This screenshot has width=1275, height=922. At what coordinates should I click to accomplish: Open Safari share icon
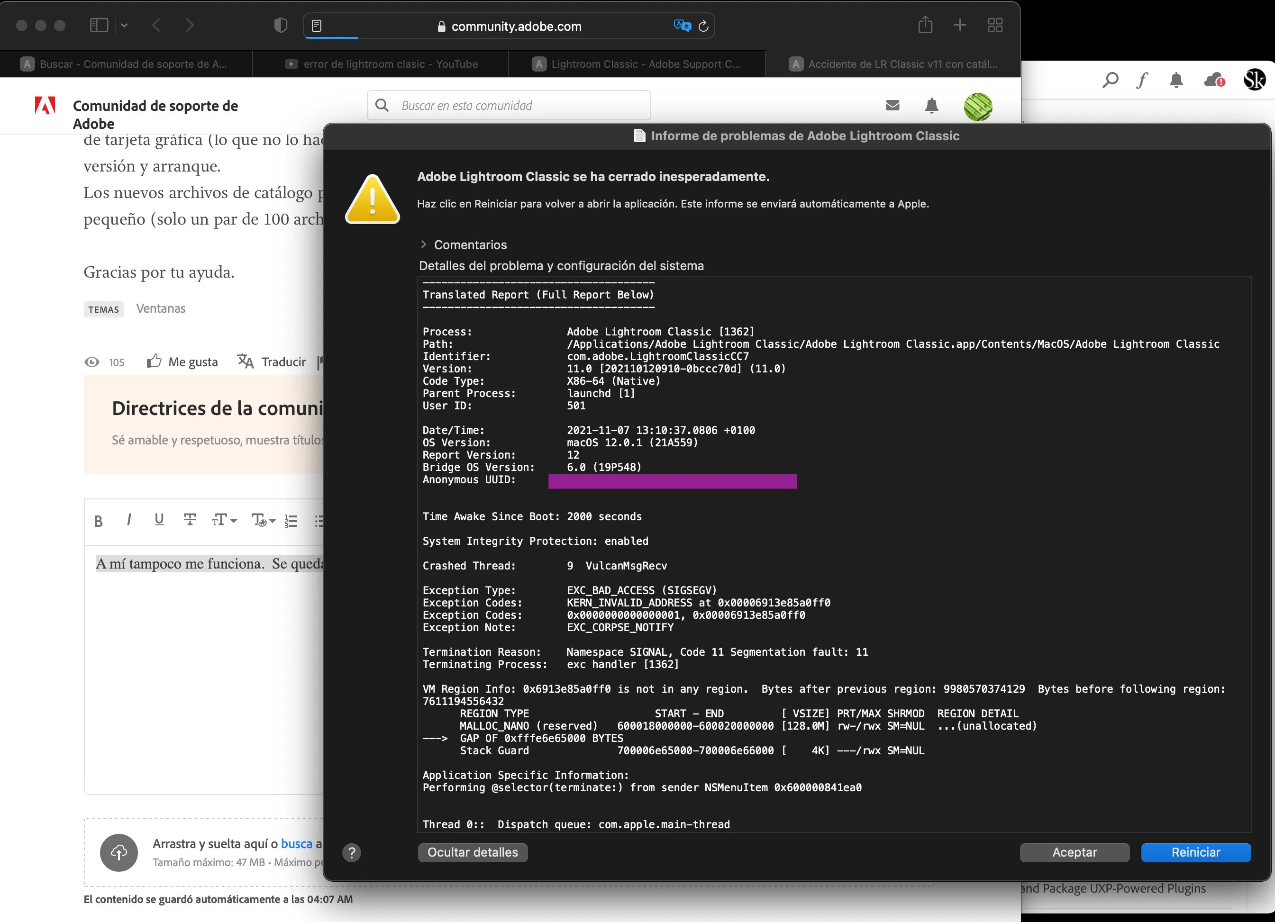coord(925,25)
